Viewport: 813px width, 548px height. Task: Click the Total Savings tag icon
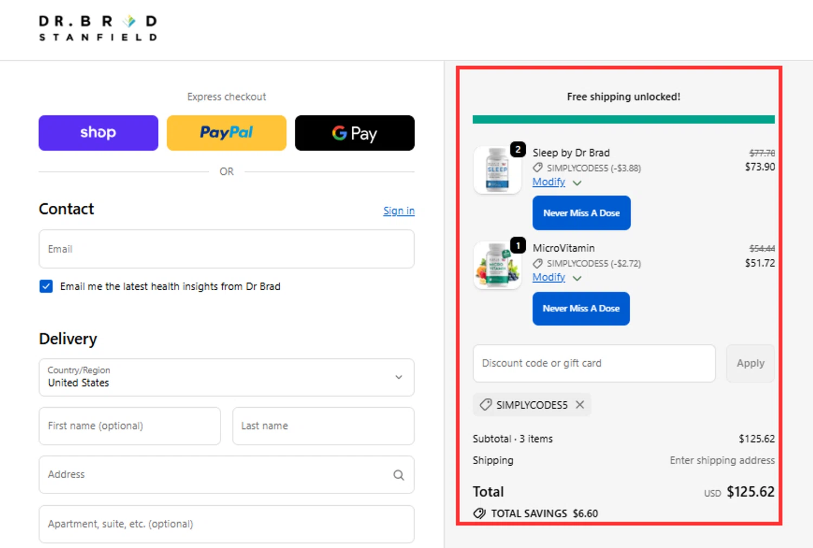coord(479,513)
